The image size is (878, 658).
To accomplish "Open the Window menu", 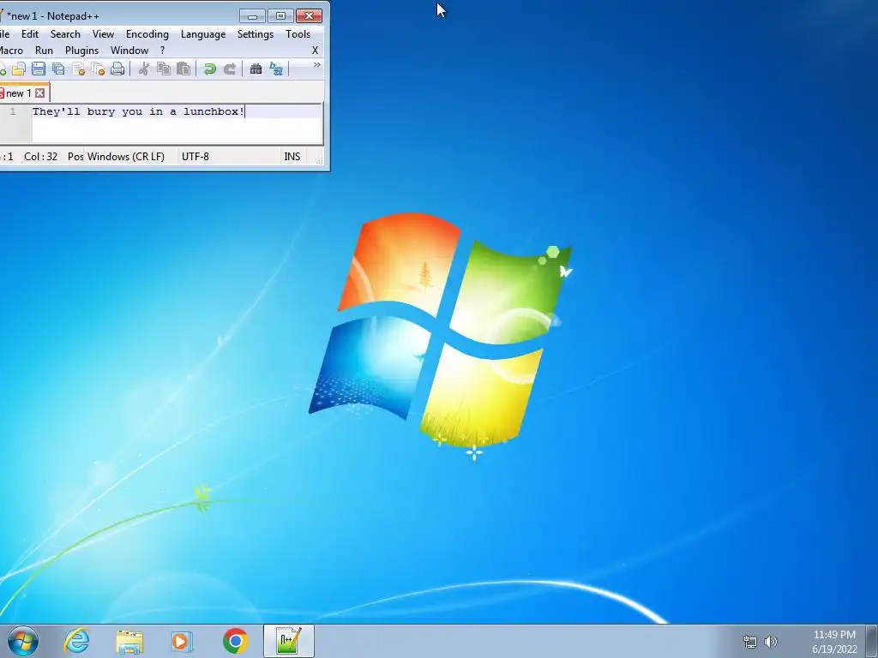I will [x=129, y=51].
